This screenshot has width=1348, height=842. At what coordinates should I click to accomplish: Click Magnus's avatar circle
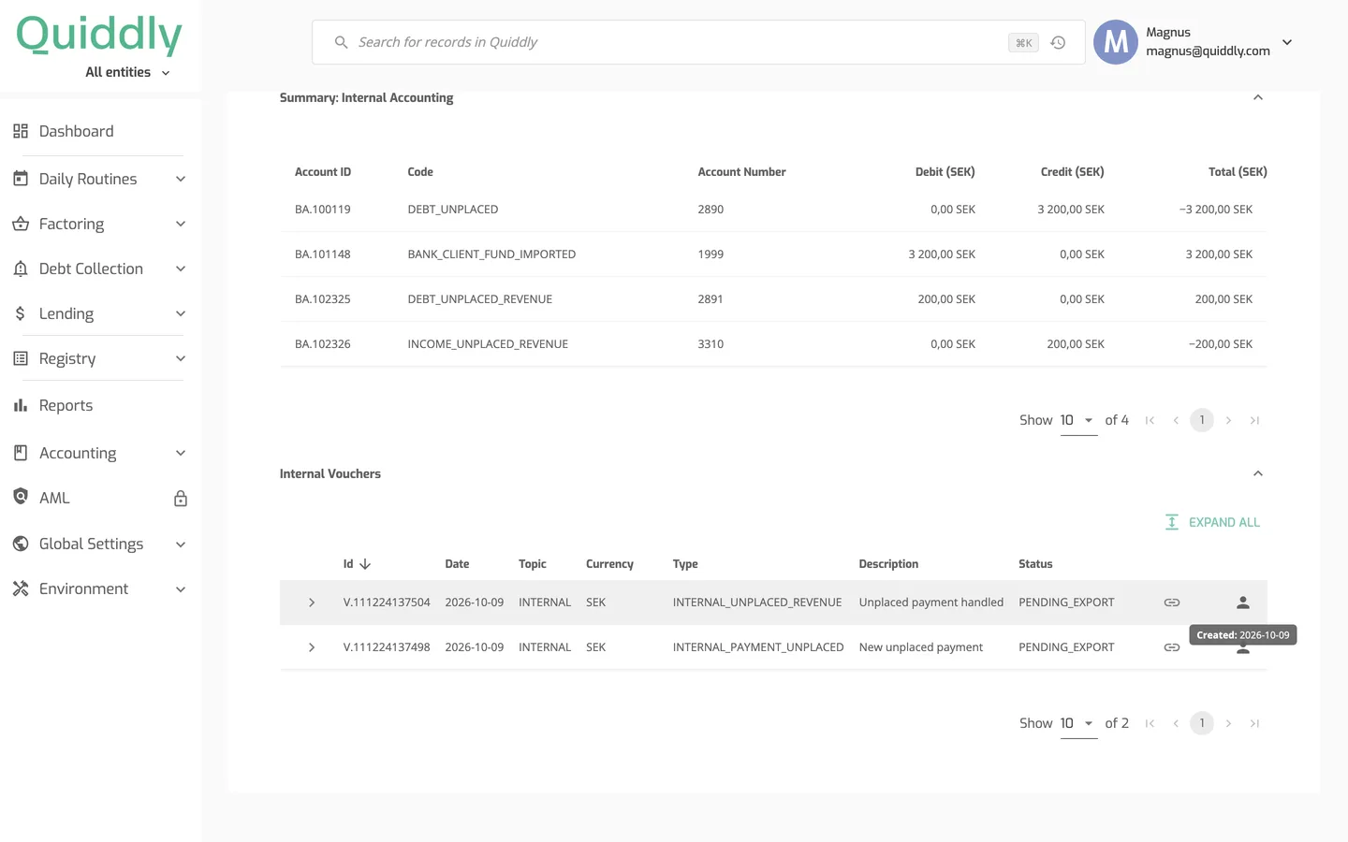(1116, 42)
